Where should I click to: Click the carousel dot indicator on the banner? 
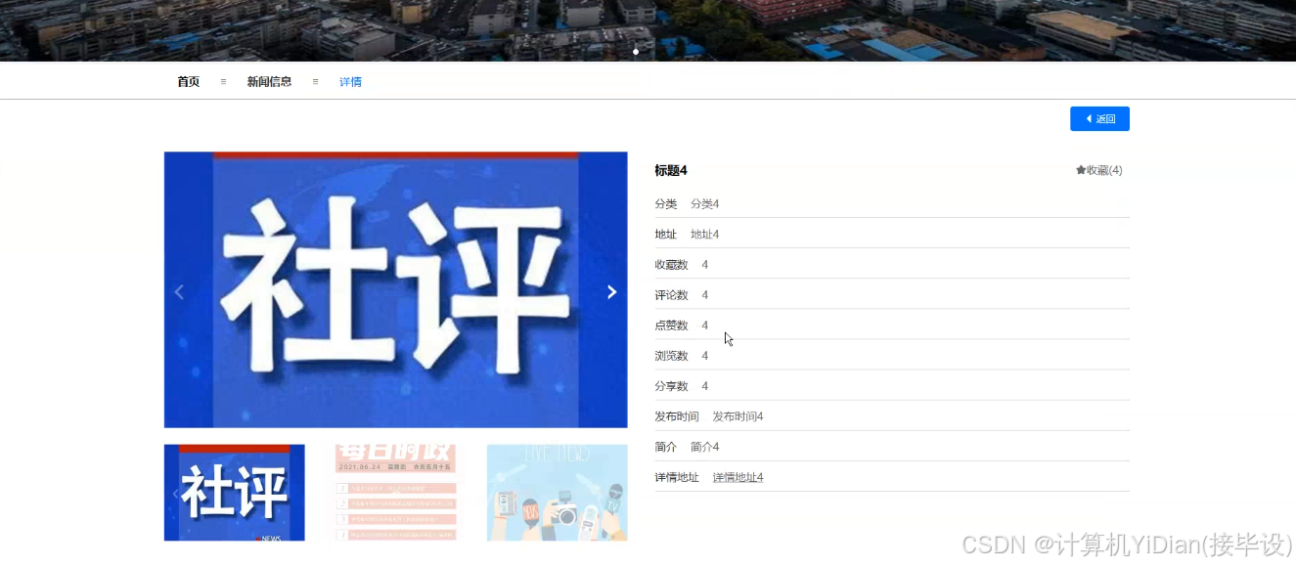coord(636,51)
